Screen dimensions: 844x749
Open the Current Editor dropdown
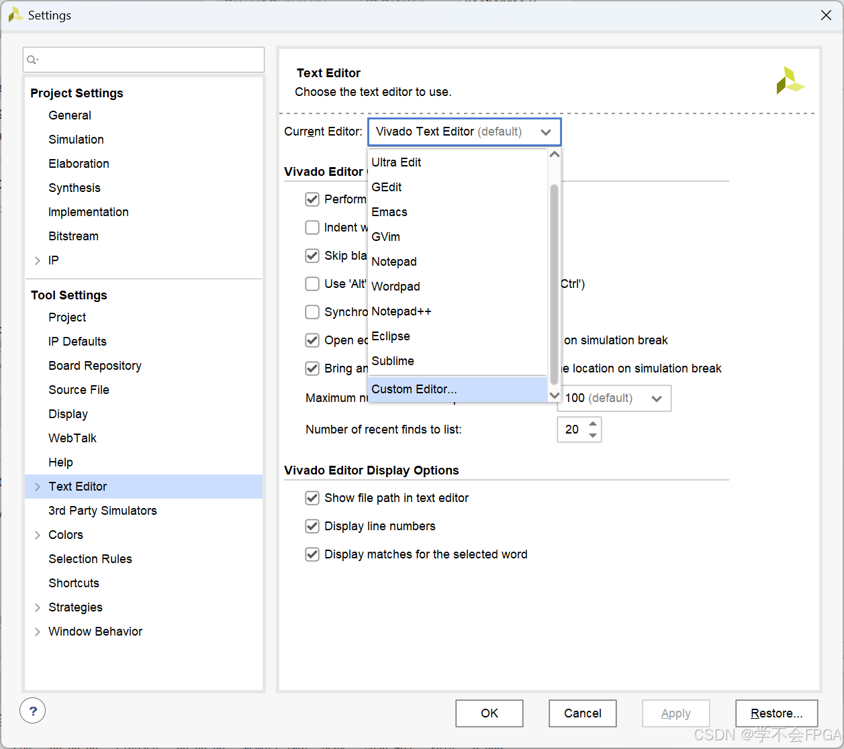464,132
